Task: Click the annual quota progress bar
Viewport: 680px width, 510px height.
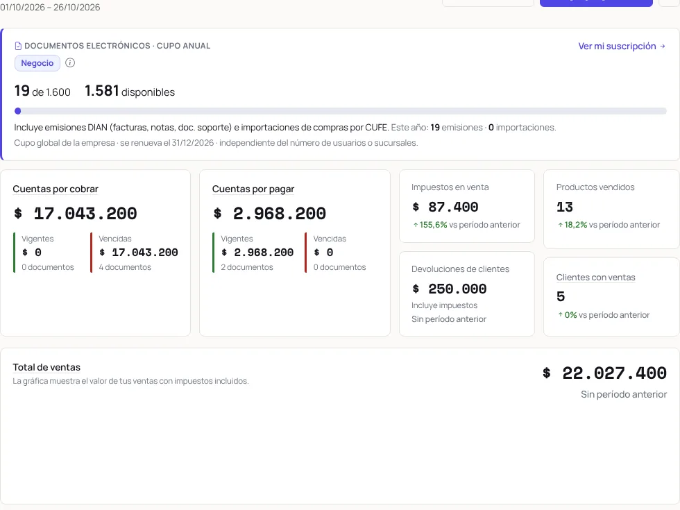Action: click(x=341, y=111)
